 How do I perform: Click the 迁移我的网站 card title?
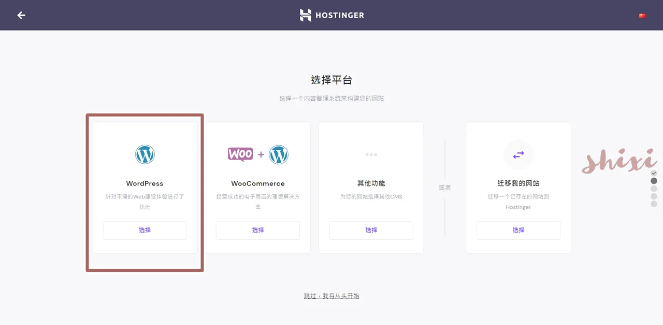(518, 183)
